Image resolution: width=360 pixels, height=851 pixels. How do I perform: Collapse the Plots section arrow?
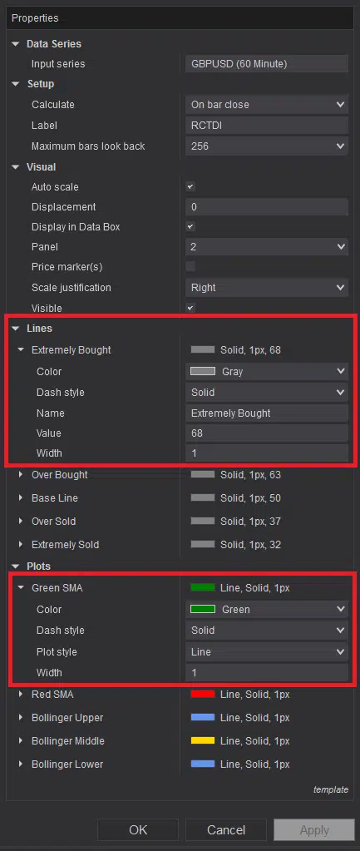(15, 566)
